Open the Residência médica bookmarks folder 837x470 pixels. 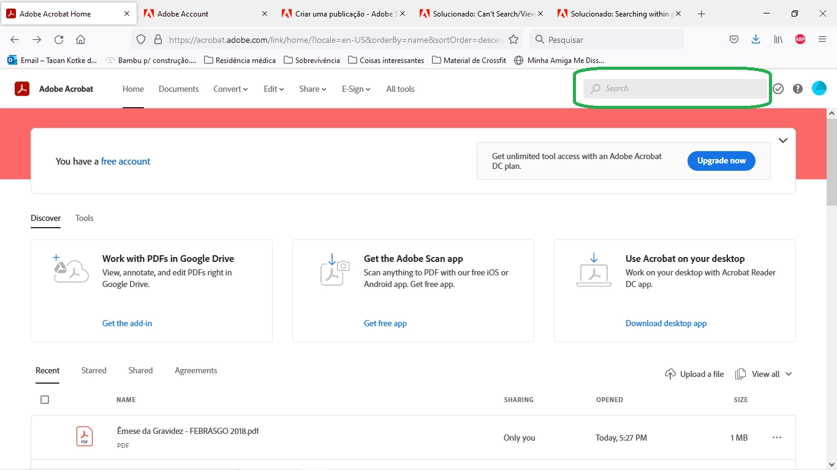(x=240, y=60)
